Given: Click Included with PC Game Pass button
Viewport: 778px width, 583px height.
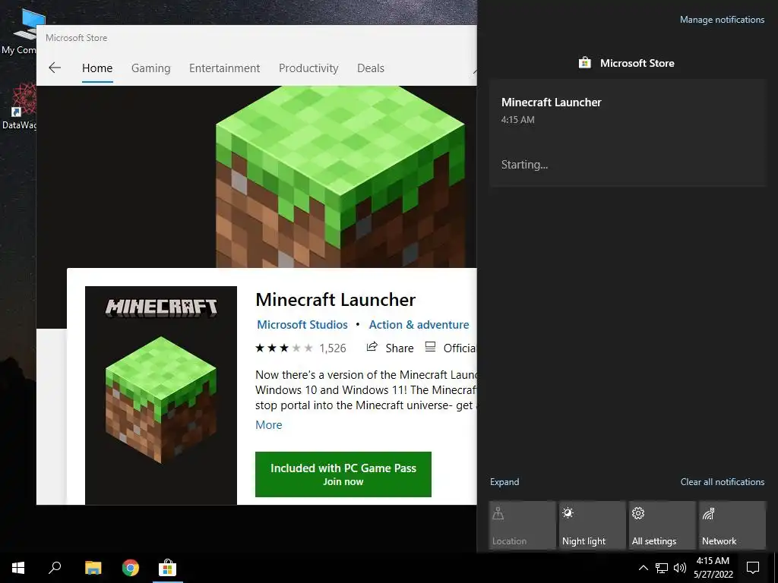Looking at the screenshot, I should pos(343,474).
